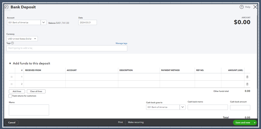Click Ref No. cell in line 2
The image size is (261, 129).
coord(208,84)
